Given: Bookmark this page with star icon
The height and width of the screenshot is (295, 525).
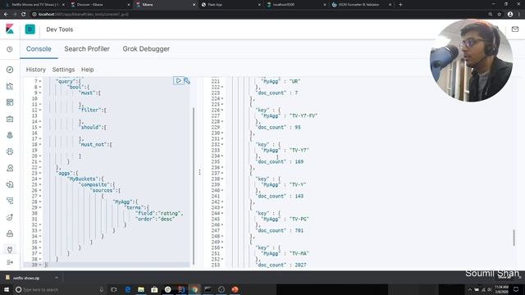Looking at the screenshot, I should coord(500,15).
